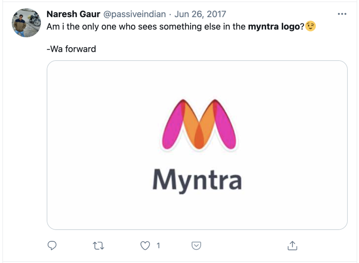The width and height of the screenshot is (359, 263).
Task: Open the attached Myntra image card
Action: pos(197,145)
